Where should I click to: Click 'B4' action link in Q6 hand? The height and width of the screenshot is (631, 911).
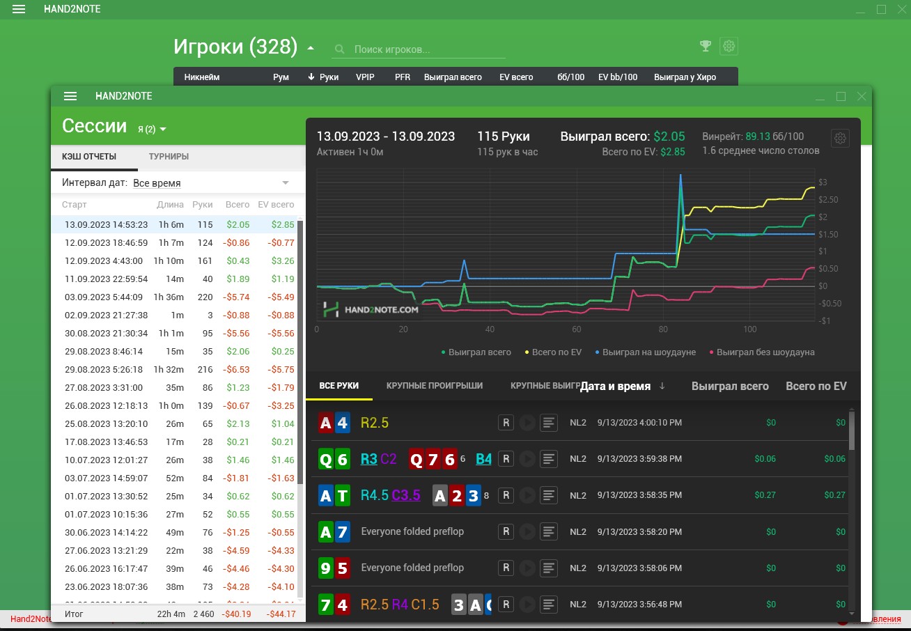pos(483,459)
